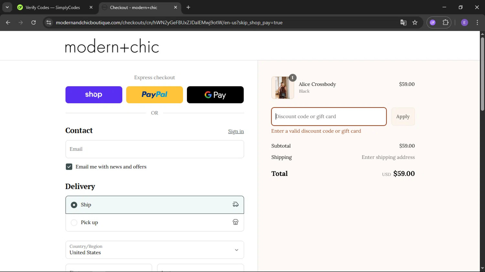Open a new browser tab
The image size is (485, 272).
[x=189, y=7]
